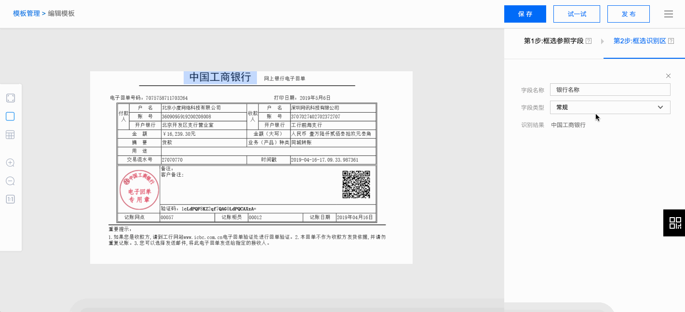The image size is (685, 312).
Task: Select the rectangle selection tool
Action: (x=10, y=117)
